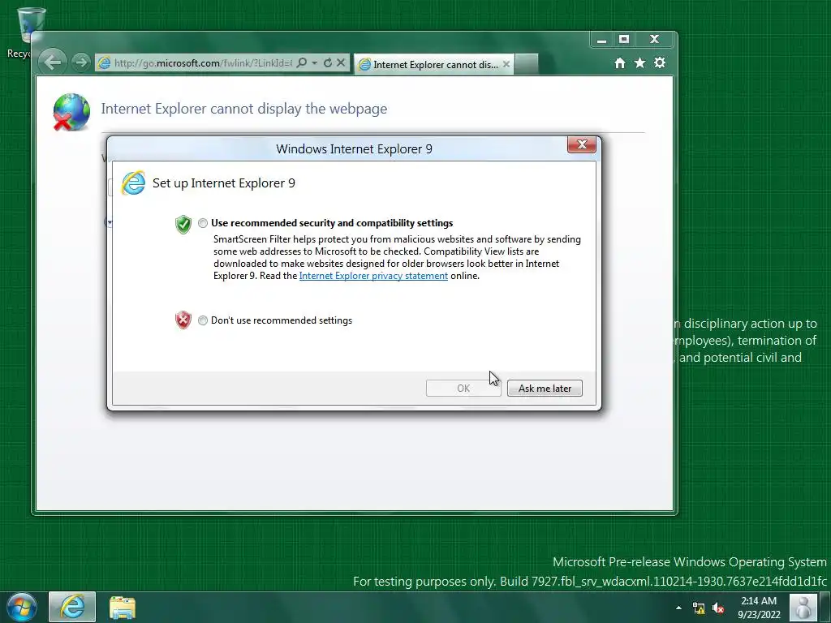The image size is (831, 623).
Task: Click the address bar URL field
Action: coord(202,63)
